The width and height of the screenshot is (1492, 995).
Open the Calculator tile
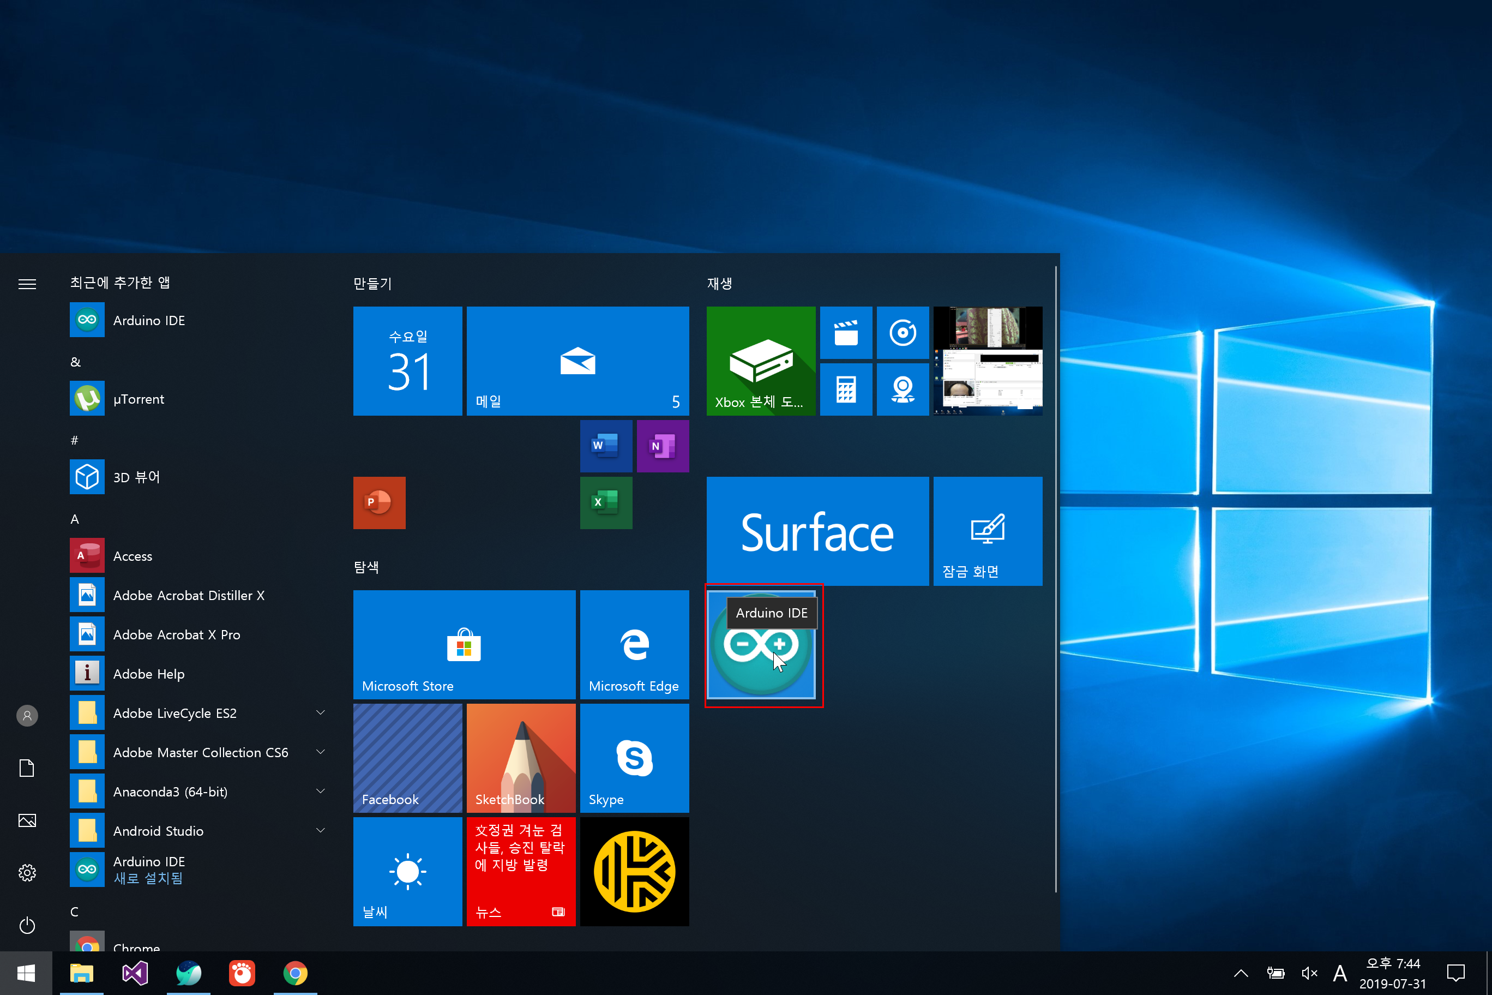click(x=846, y=389)
